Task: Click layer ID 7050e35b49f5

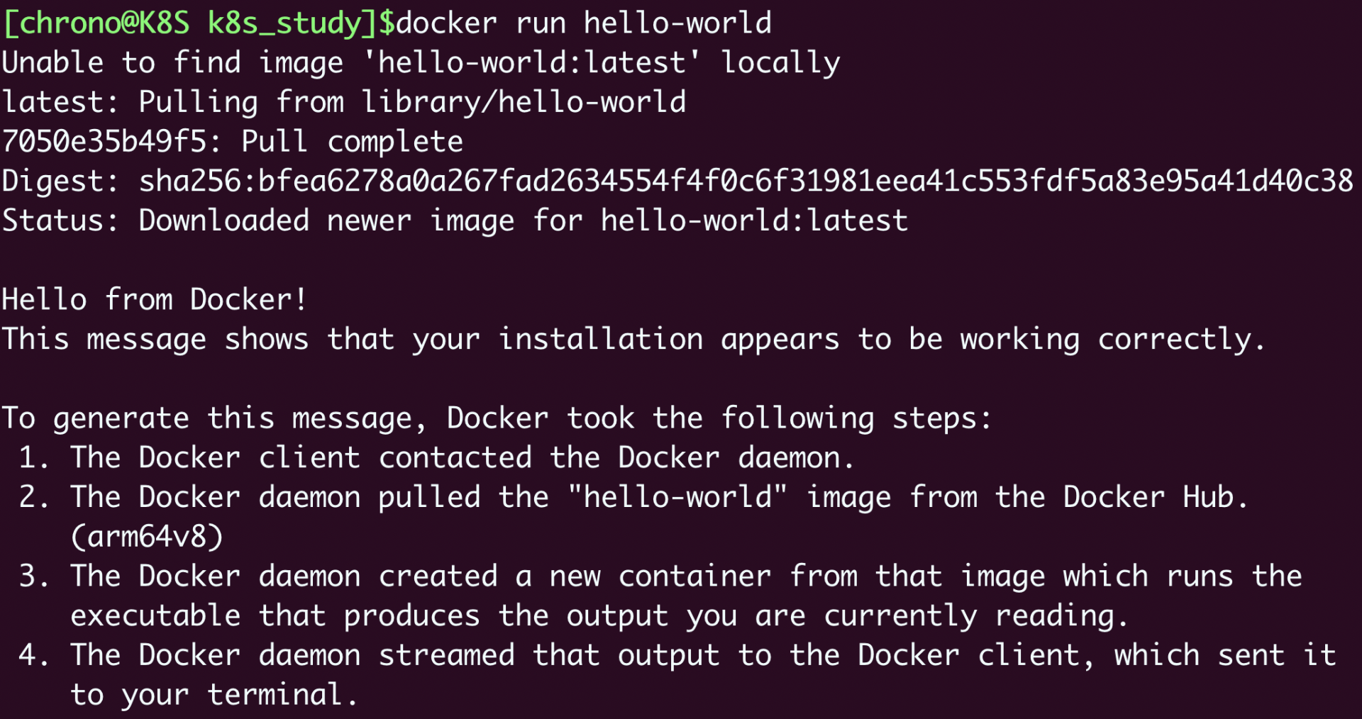Action: pos(104,142)
